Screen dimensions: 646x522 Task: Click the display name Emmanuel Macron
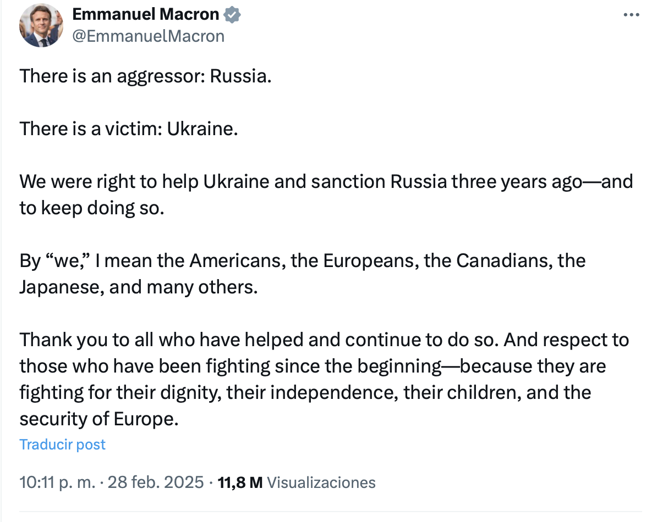146,15
